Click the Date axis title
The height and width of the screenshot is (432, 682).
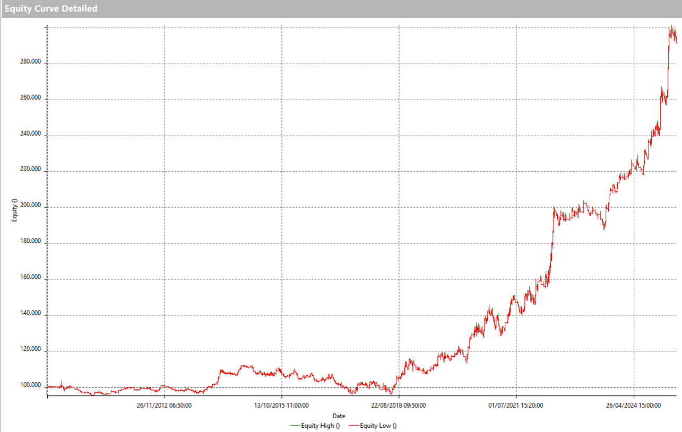pos(339,416)
